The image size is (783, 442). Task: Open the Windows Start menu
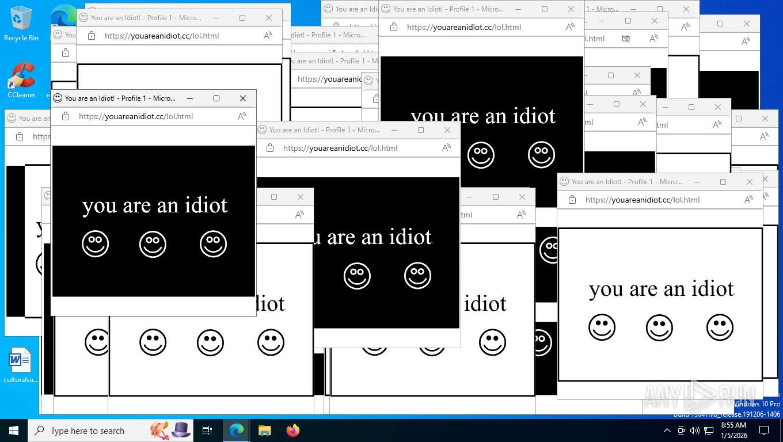coord(14,430)
